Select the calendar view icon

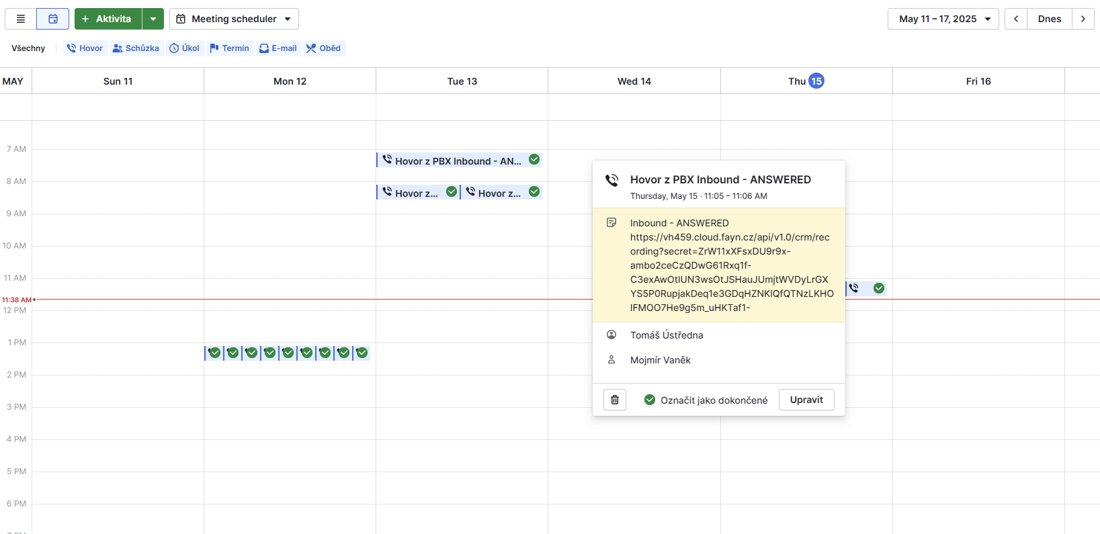[53, 19]
